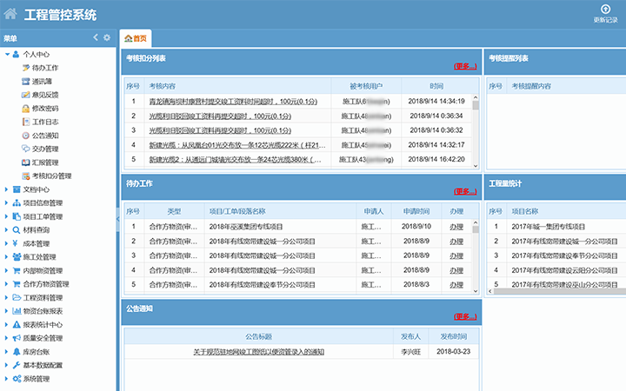The height and width of the screenshot is (391, 626).
Task: Collapse the 个人中心 tree node
Action: pyautogui.click(x=6, y=54)
